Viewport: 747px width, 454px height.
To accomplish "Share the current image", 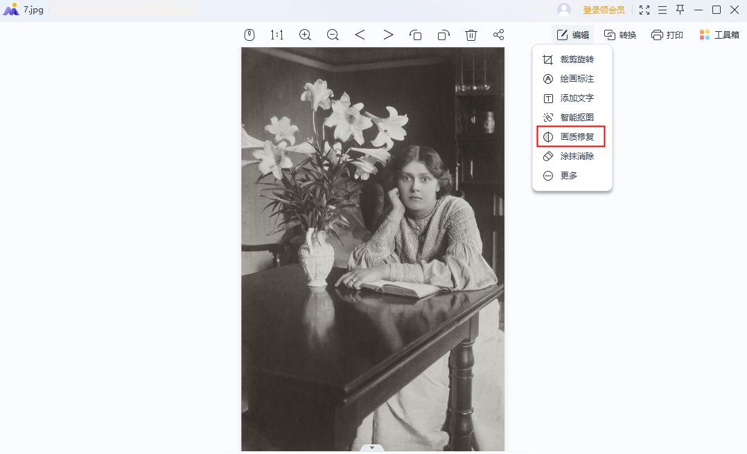I will tap(499, 35).
